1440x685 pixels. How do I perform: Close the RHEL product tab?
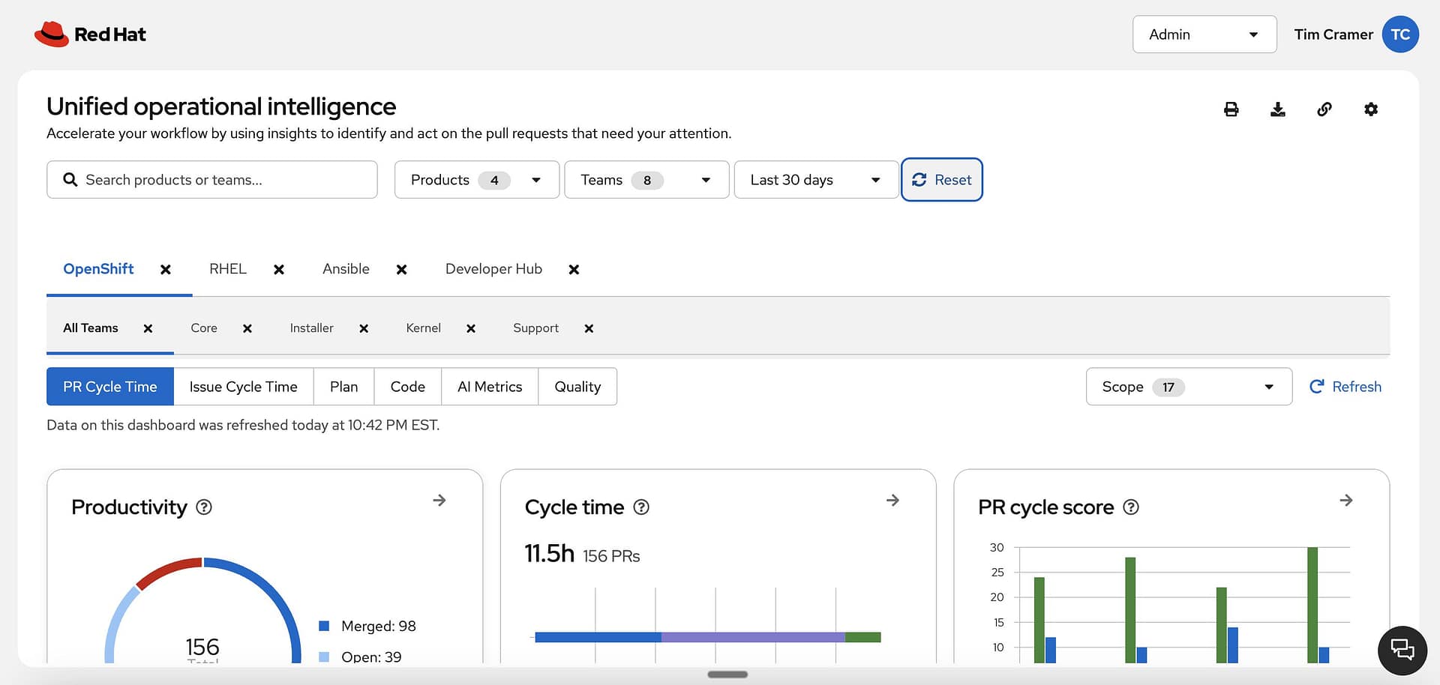(279, 270)
